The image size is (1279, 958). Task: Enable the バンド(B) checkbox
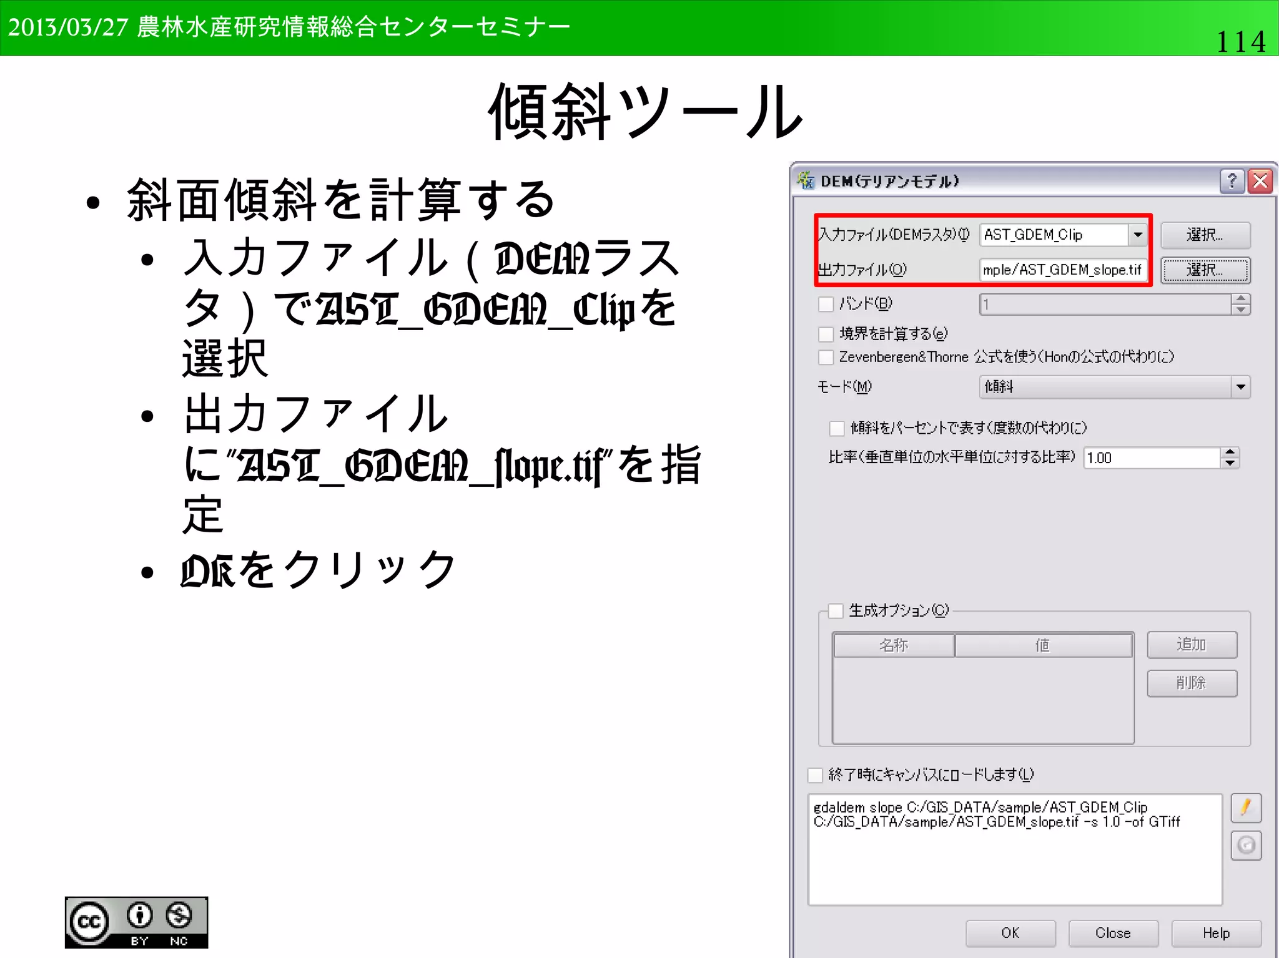click(826, 304)
